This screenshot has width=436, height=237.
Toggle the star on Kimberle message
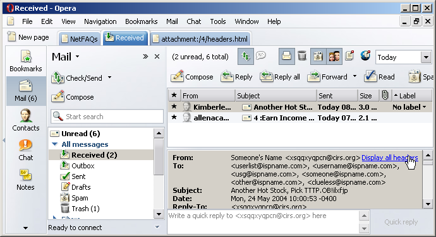pyautogui.click(x=174, y=107)
